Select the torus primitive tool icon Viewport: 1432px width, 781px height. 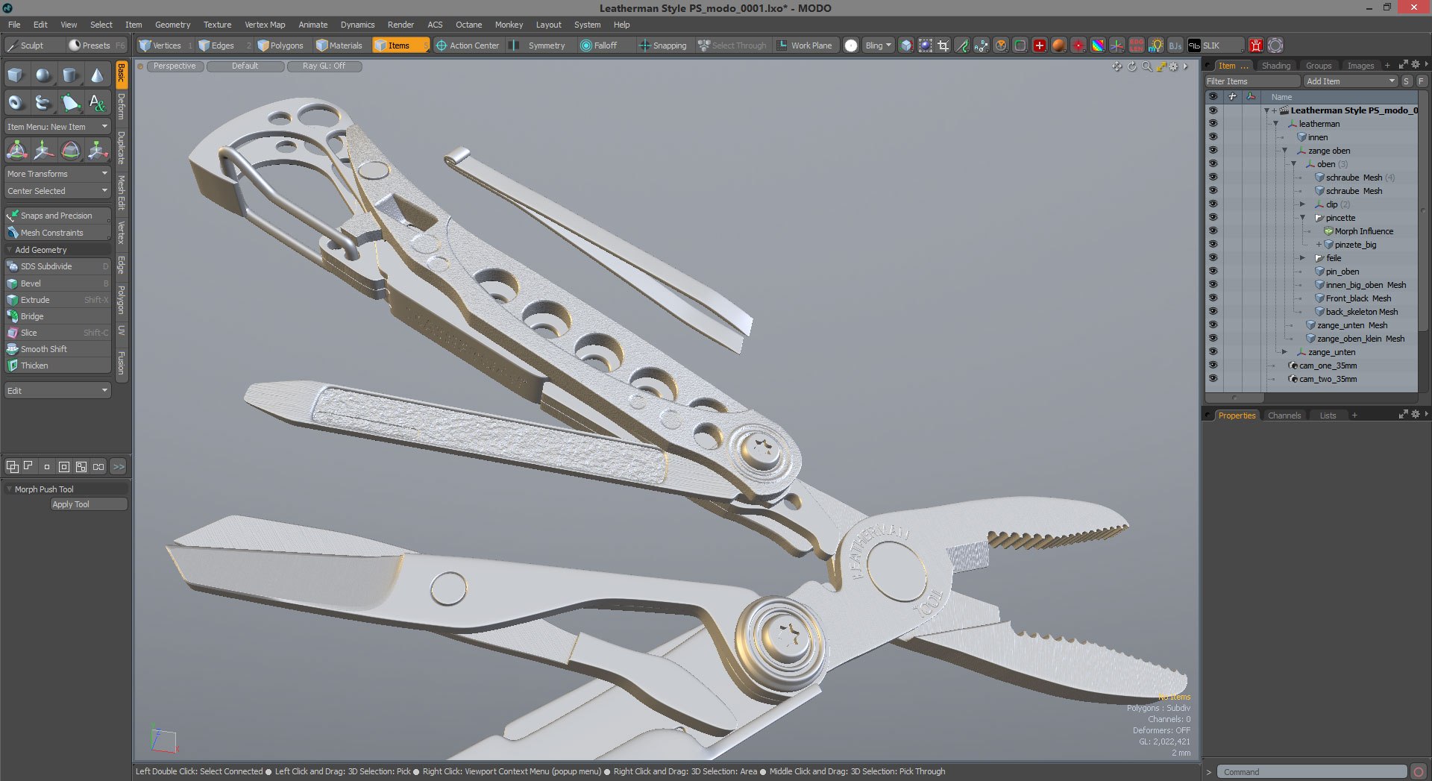(16, 103)
